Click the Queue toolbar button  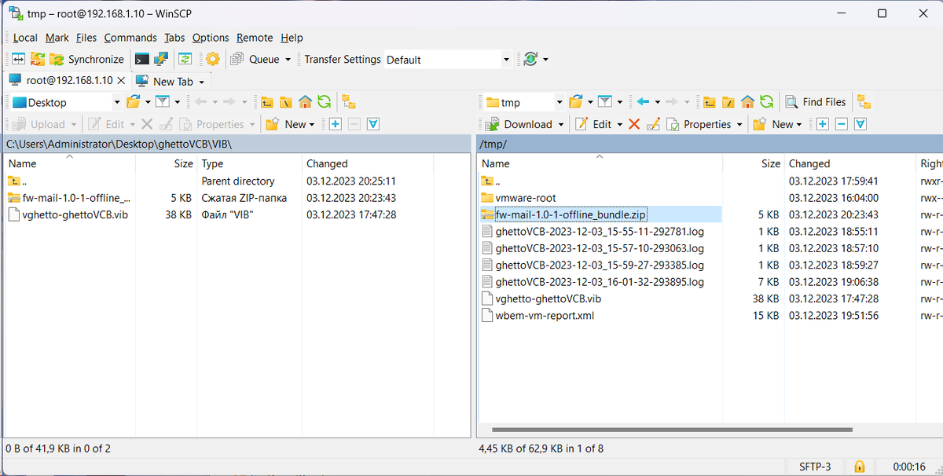click(256, 59)
